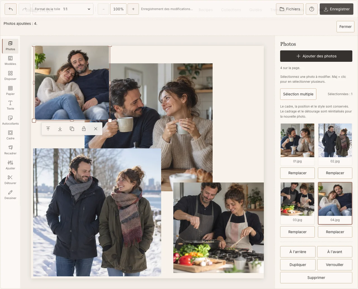Select the 03.jpg thumbnail

[297, 203]
